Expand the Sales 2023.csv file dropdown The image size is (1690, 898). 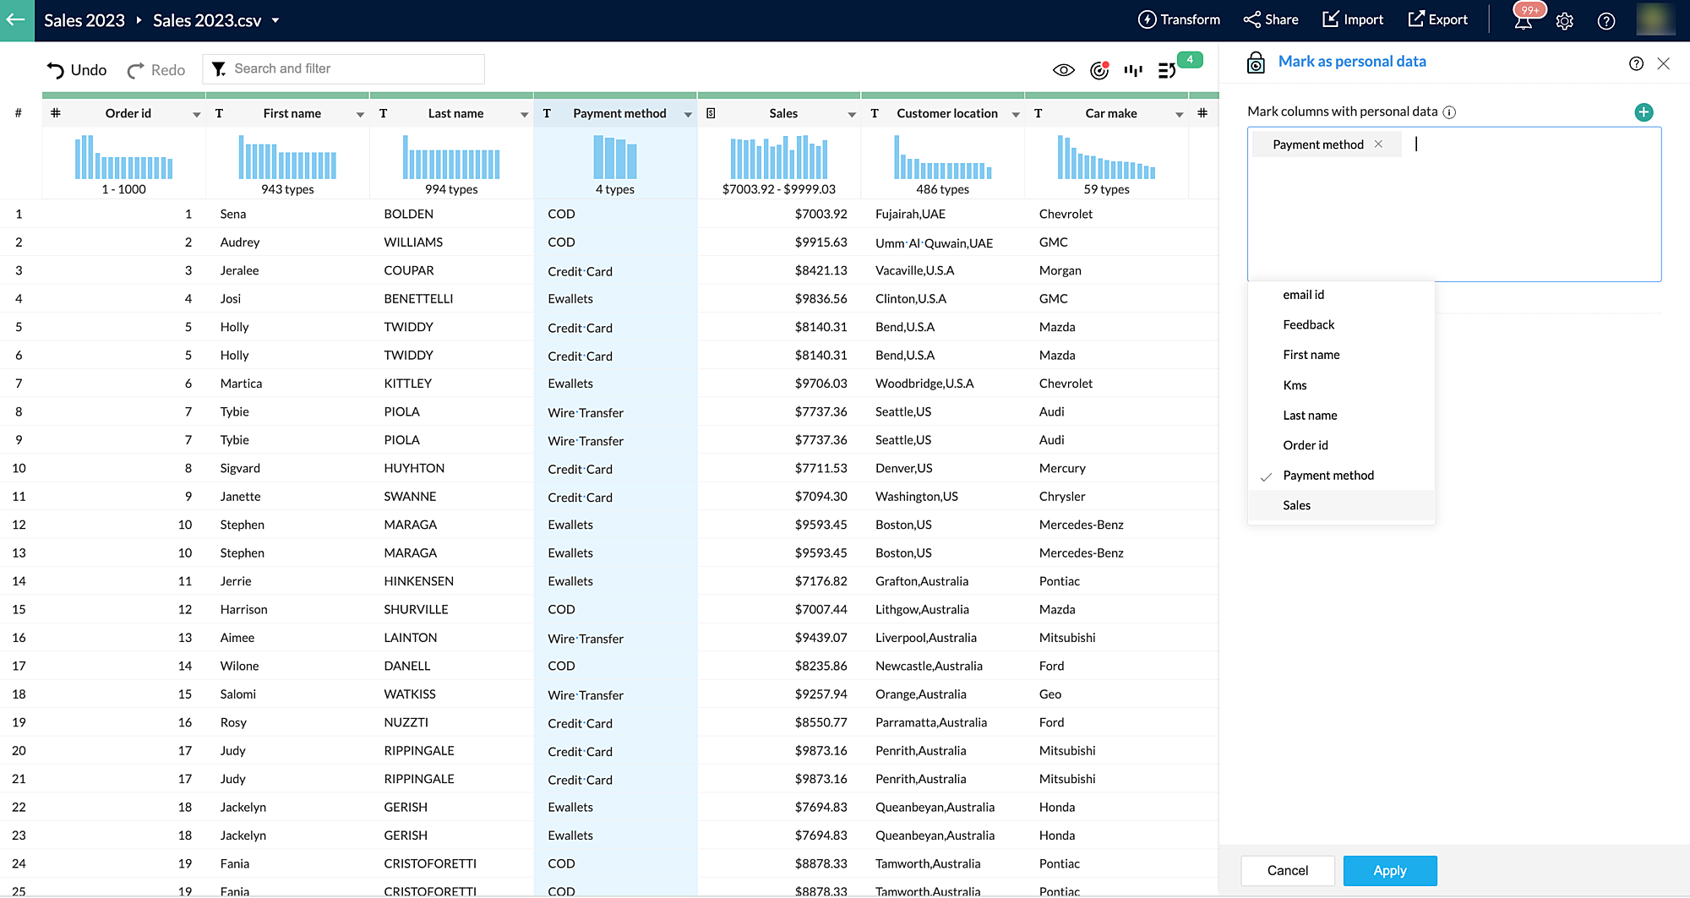[x=275, y=20]
